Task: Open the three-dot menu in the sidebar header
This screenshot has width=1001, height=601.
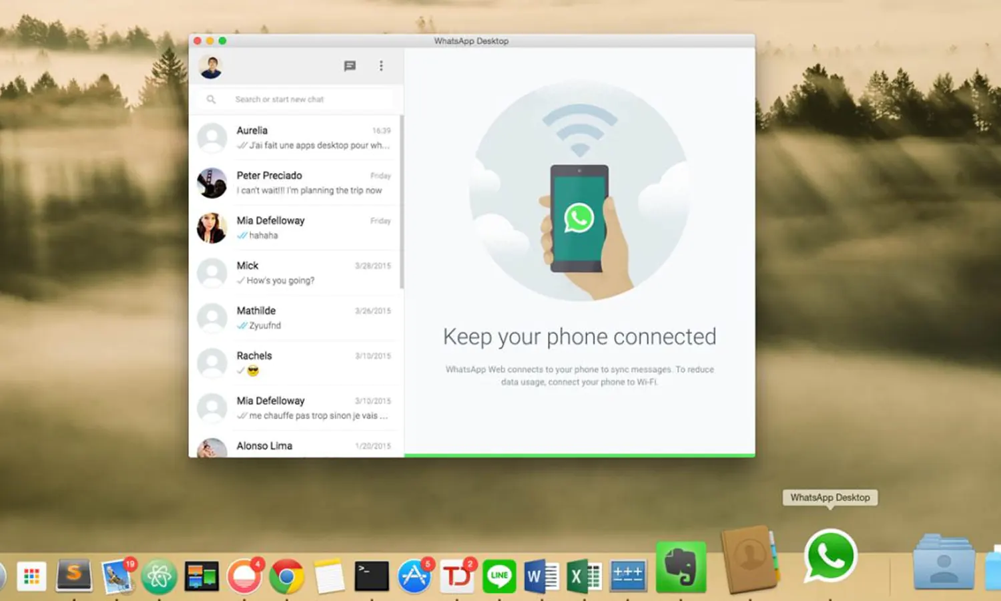Action: pos(381,65)
